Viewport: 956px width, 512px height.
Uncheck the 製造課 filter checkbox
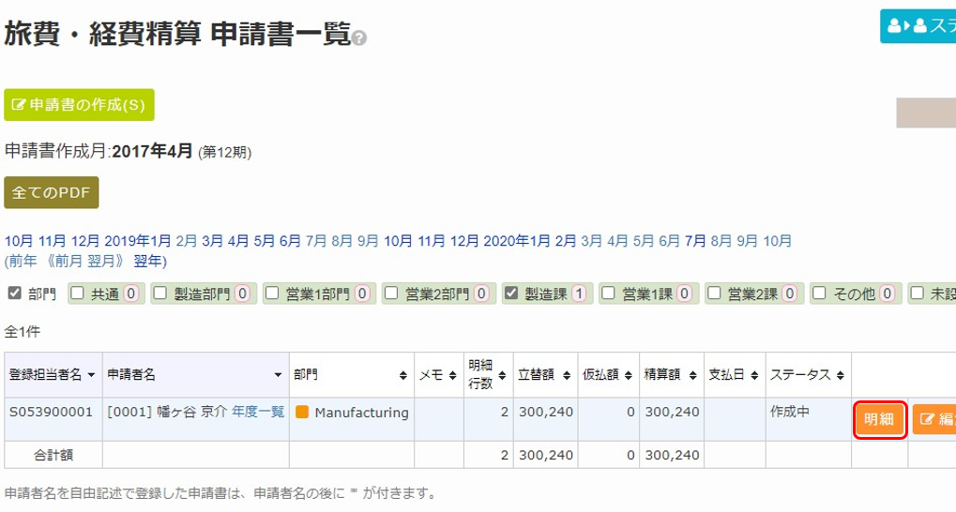coord(511,294)
